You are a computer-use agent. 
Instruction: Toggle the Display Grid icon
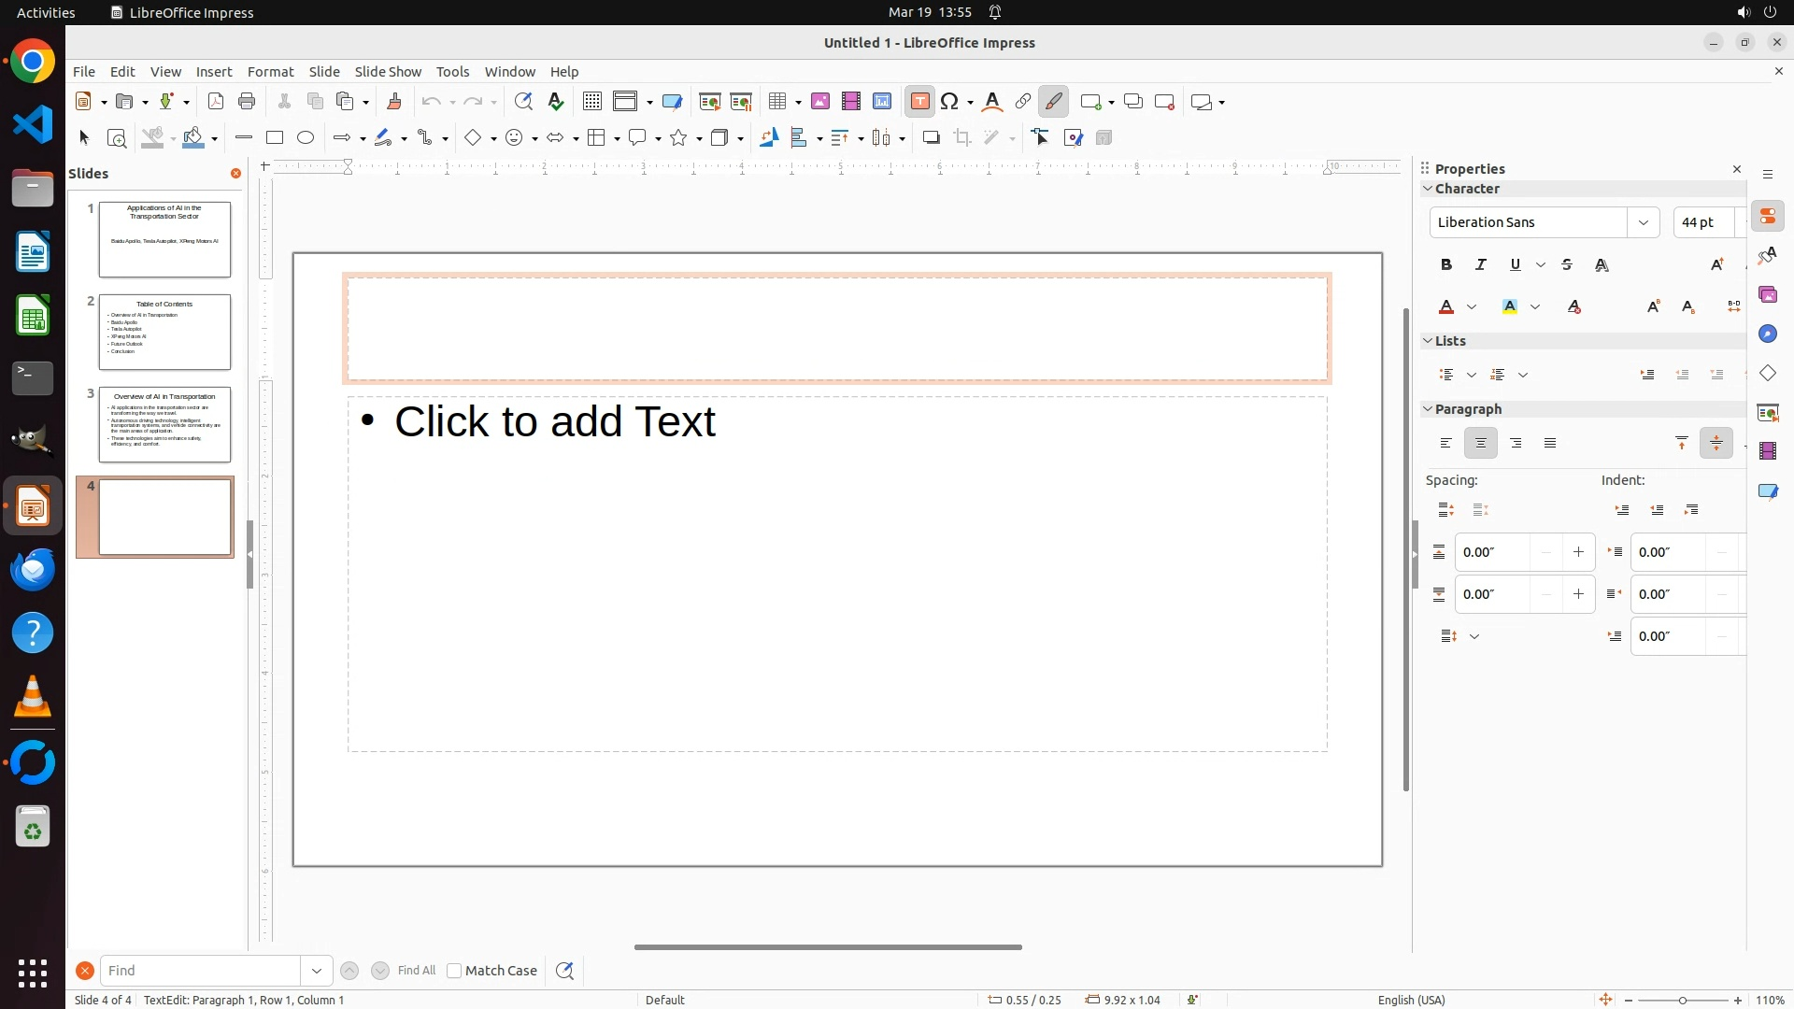coord(591,101)
